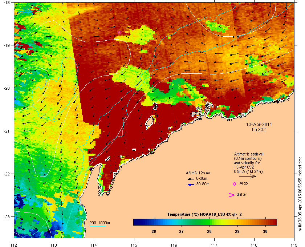Click the latitude axis label -18
Viewport: 305px width, 247px height.
pos(7,2)
